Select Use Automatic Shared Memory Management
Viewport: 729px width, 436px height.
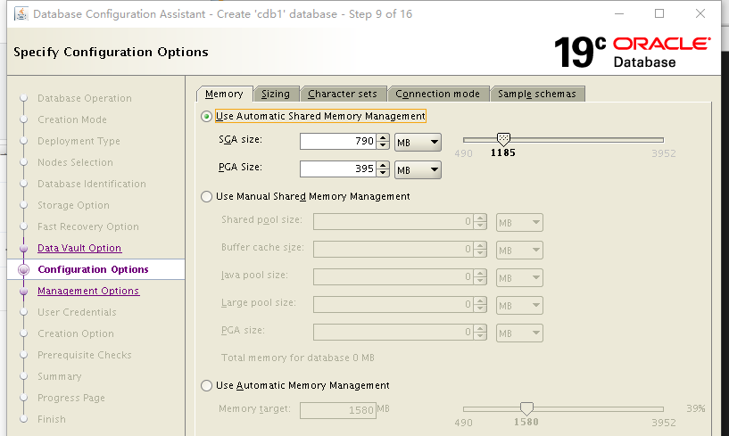[x=207, y=116]
